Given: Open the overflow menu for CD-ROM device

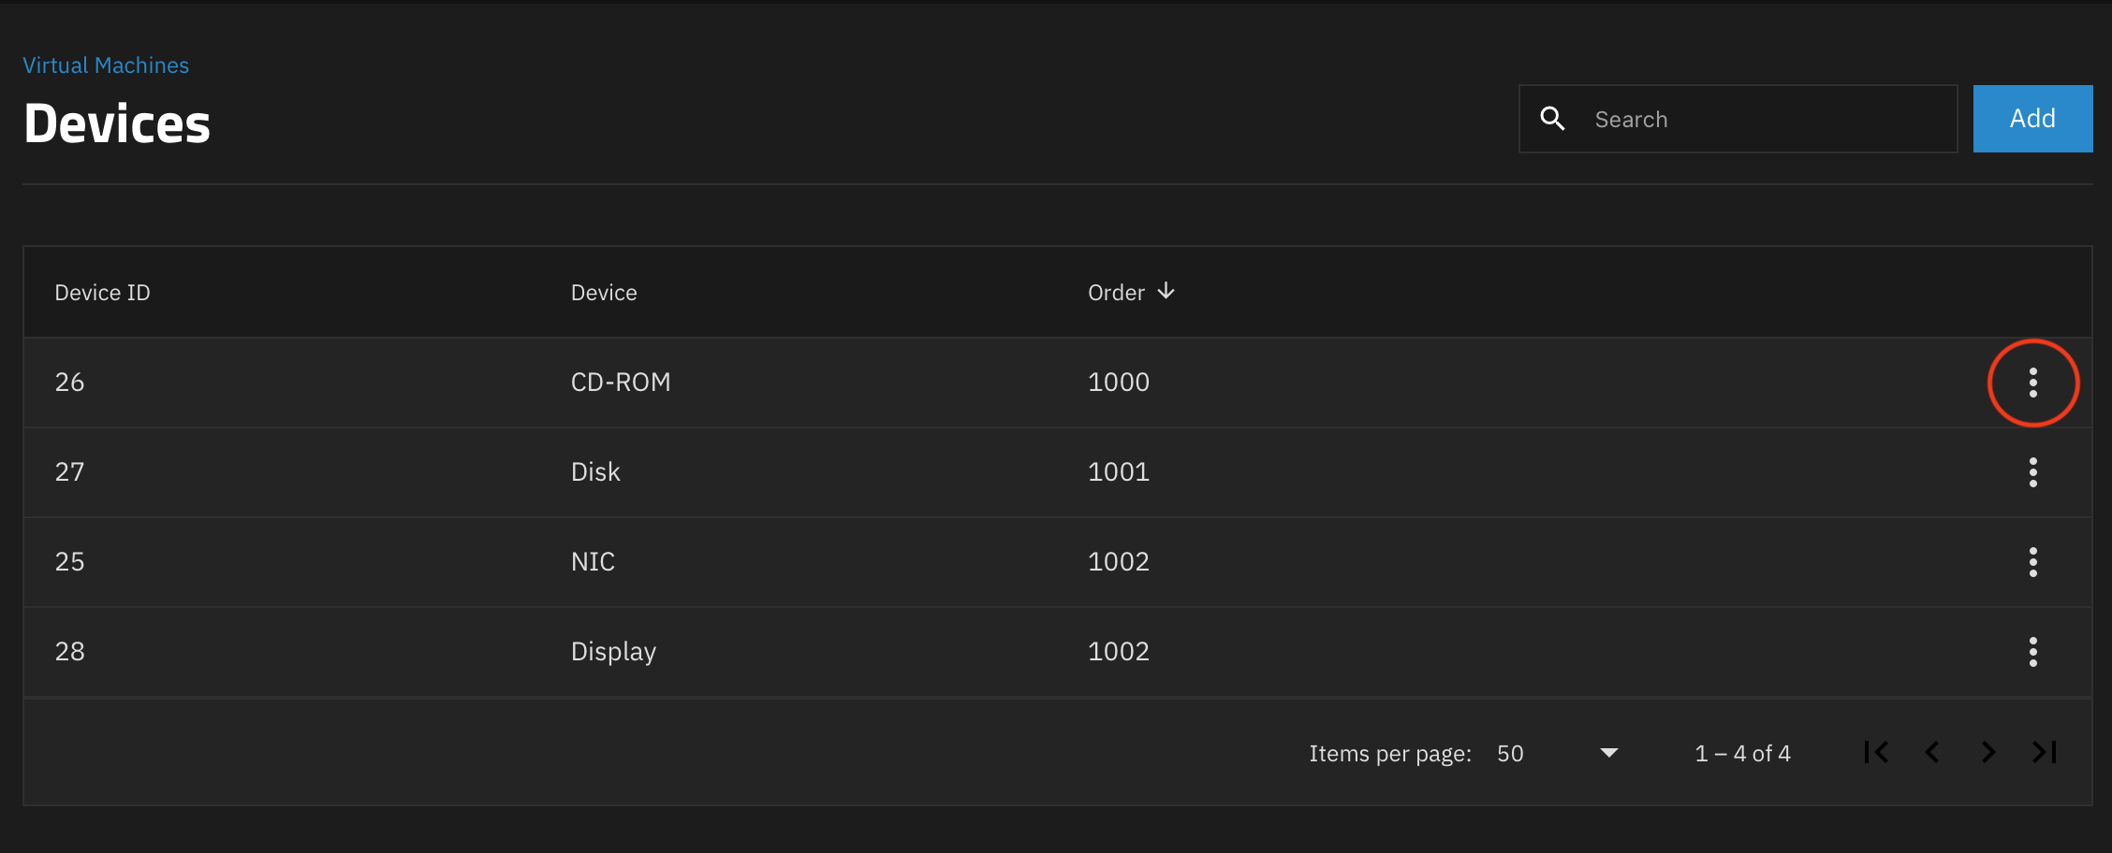Looking at the screenshot, I should [x=2033, y=383].
